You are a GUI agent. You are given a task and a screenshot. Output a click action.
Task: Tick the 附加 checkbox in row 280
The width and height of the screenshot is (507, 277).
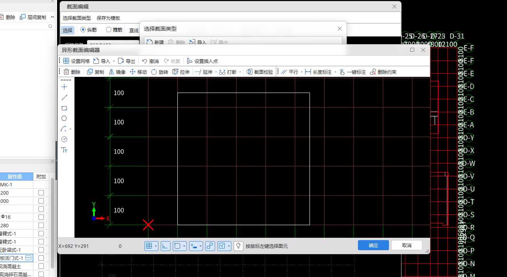[x=41, y=225]
